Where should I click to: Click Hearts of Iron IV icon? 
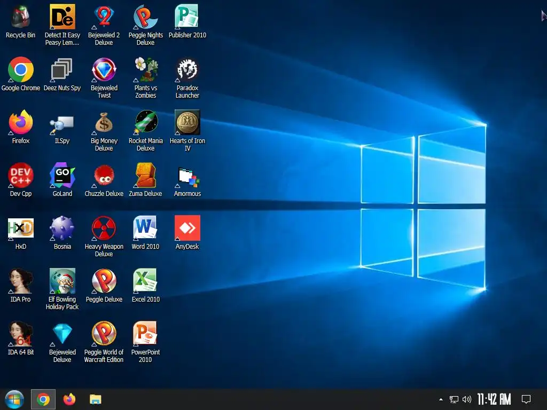coord(187,131)
